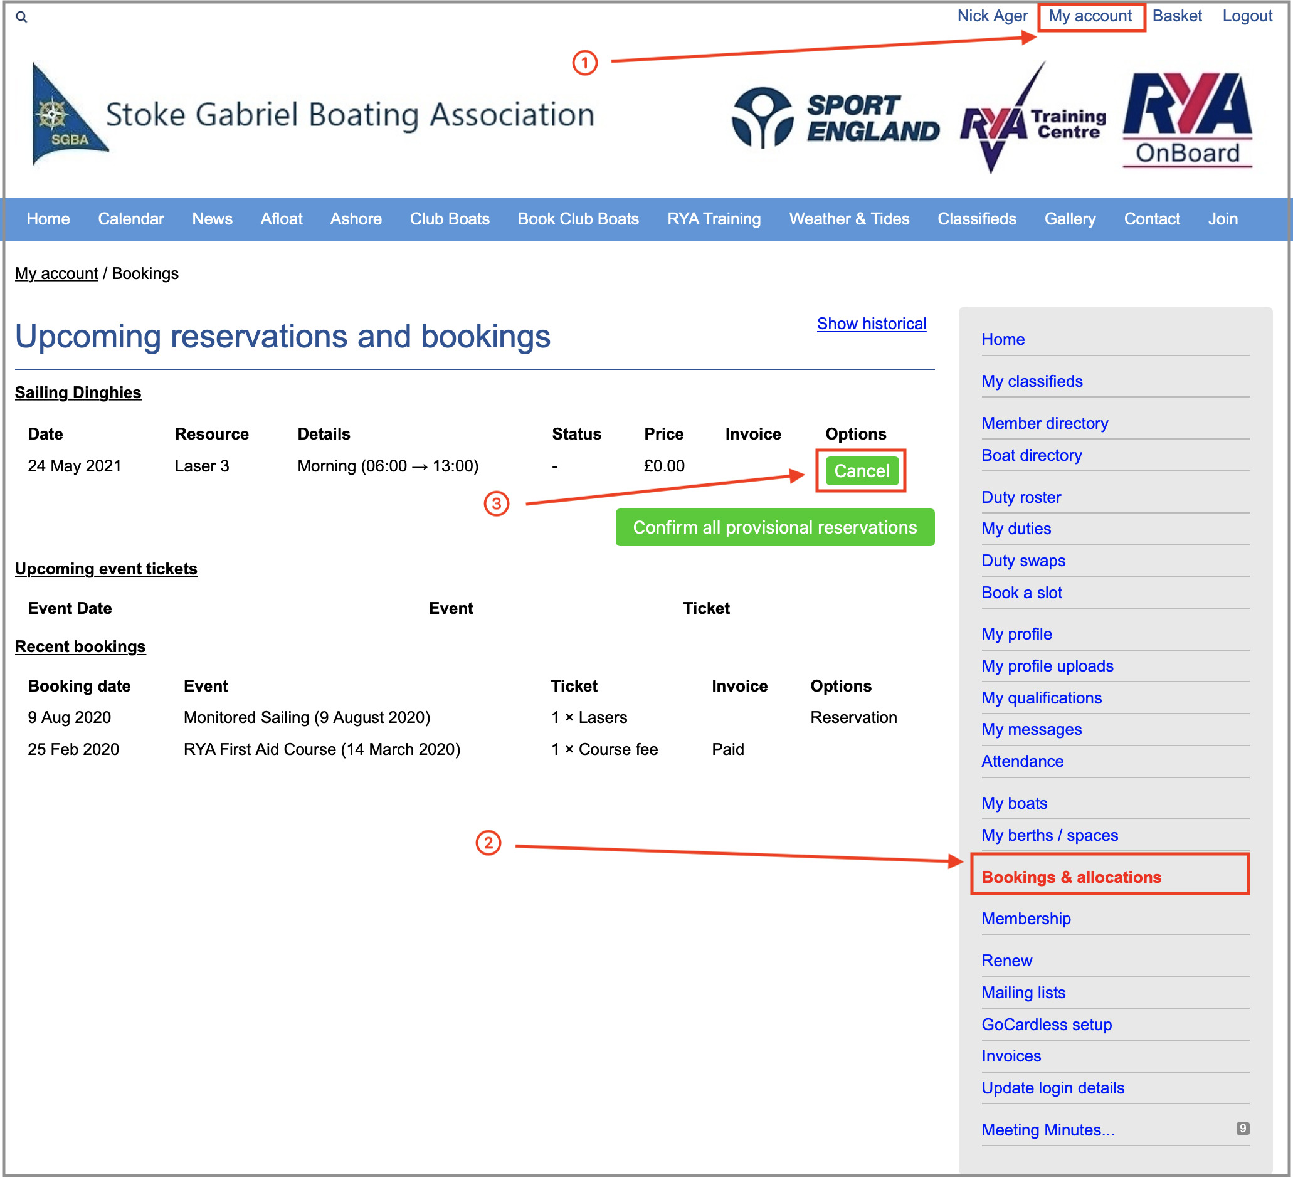Open Book a slot sidebar link
1293x1180 pixels.
point(1021,593)
